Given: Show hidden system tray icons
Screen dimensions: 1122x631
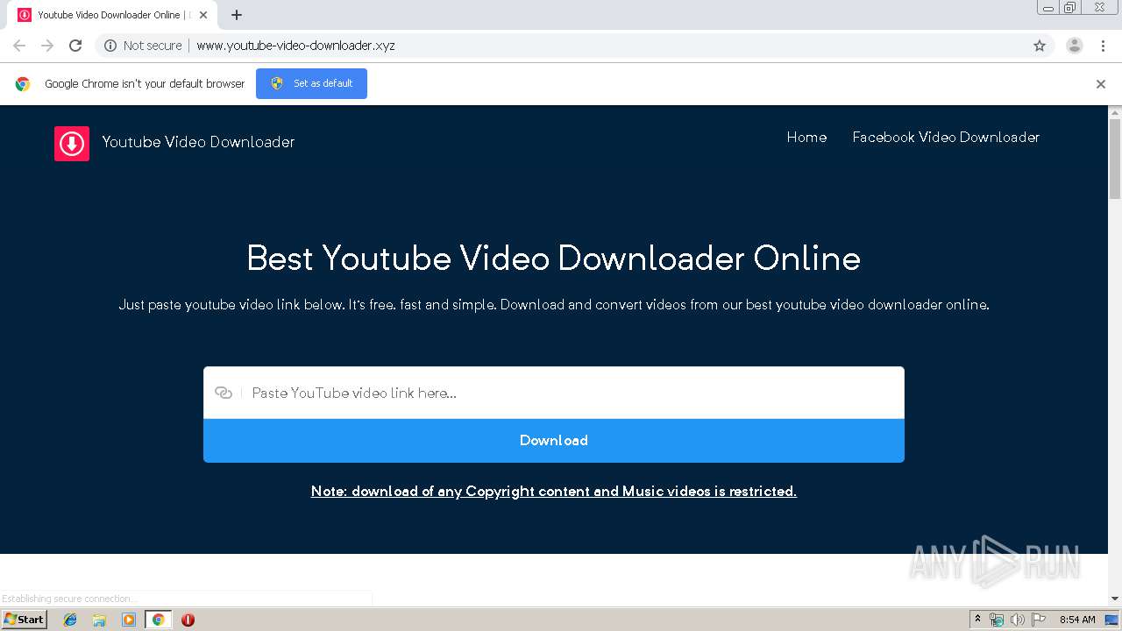Looking at the screenshot, I should coord(978,620).
